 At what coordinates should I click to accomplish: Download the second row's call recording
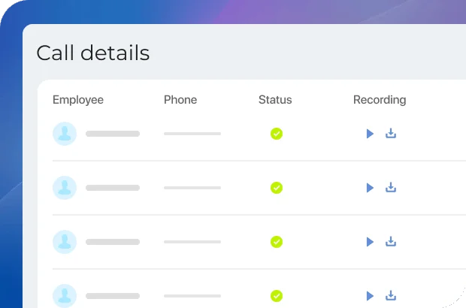pos(391,188)
